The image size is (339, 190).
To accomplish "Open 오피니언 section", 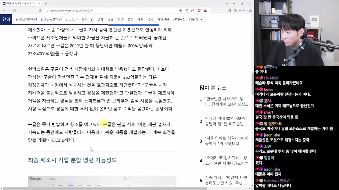I will click(88, 19).
